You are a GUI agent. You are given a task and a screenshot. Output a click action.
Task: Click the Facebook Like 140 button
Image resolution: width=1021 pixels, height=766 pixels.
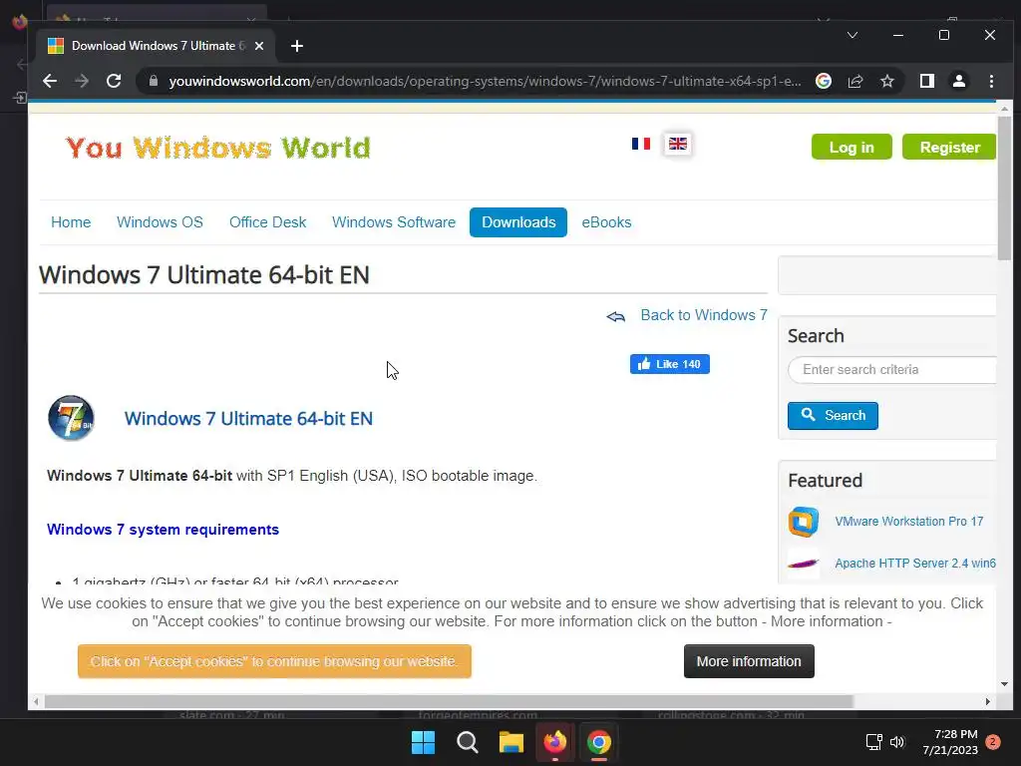tap(669, 364)
